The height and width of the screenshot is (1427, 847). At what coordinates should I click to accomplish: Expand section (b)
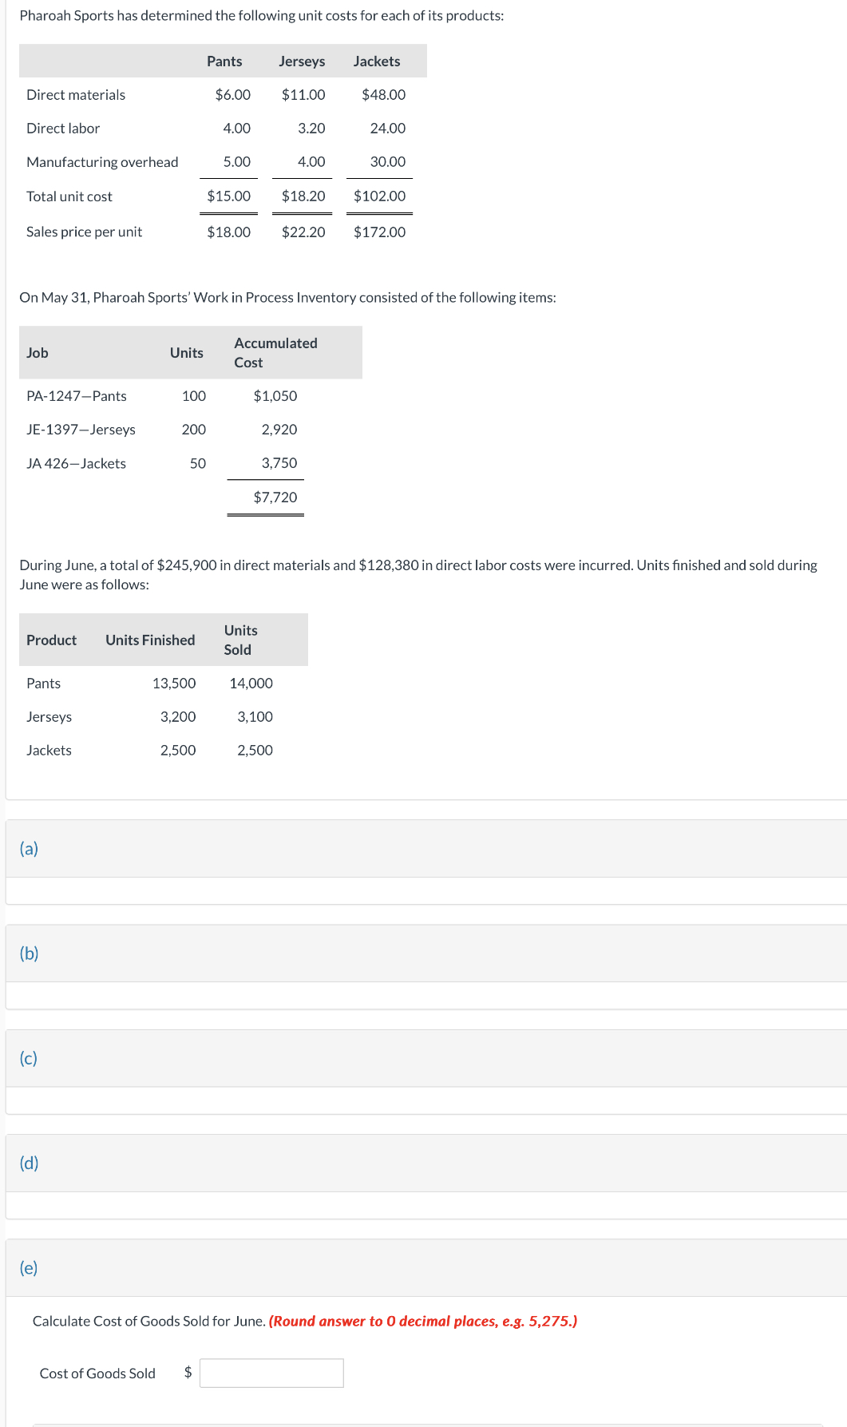point(29,953)
